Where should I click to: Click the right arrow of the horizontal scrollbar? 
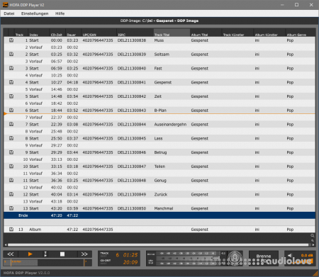313,245
